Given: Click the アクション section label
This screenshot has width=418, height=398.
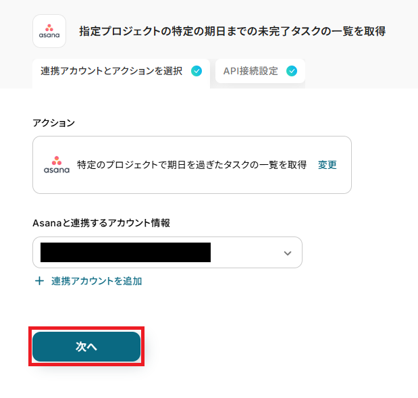Looking at the screenshot, I should [53, 123].
